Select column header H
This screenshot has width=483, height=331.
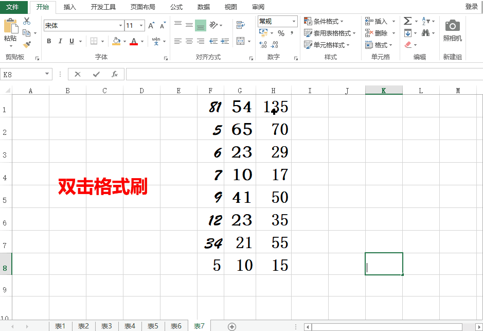pyautogui.click(x=274, y=91)
